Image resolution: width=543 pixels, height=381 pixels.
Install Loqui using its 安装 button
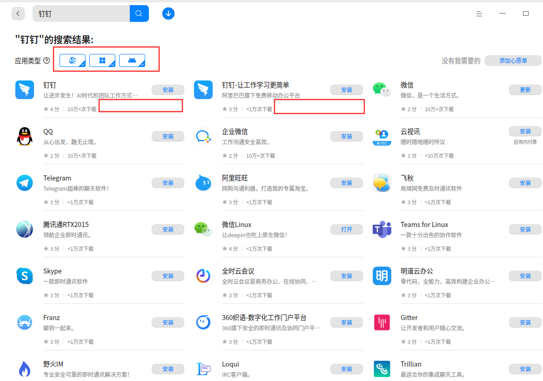click(x=346, y=369)
